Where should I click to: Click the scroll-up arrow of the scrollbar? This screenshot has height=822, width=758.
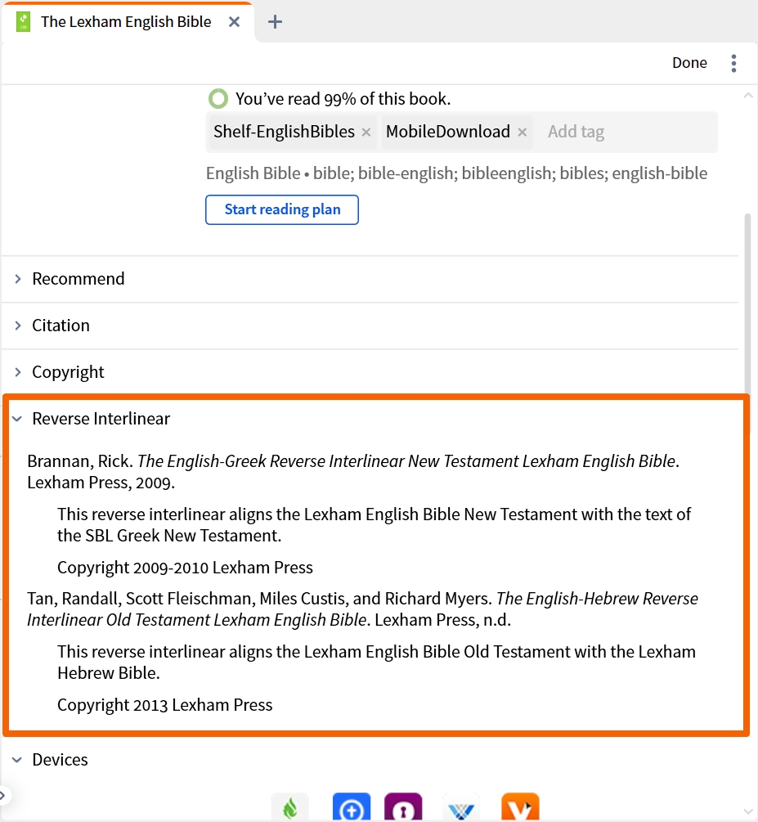point(748,96)
